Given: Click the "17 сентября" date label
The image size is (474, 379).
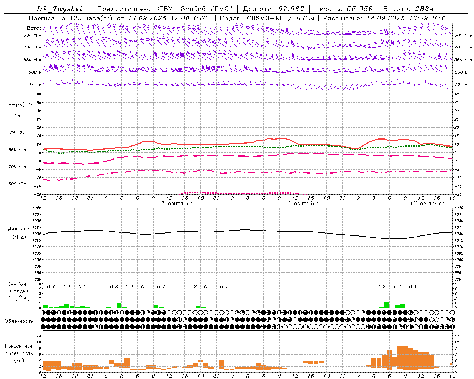Looking at the screenshot, I should point(427,204).
